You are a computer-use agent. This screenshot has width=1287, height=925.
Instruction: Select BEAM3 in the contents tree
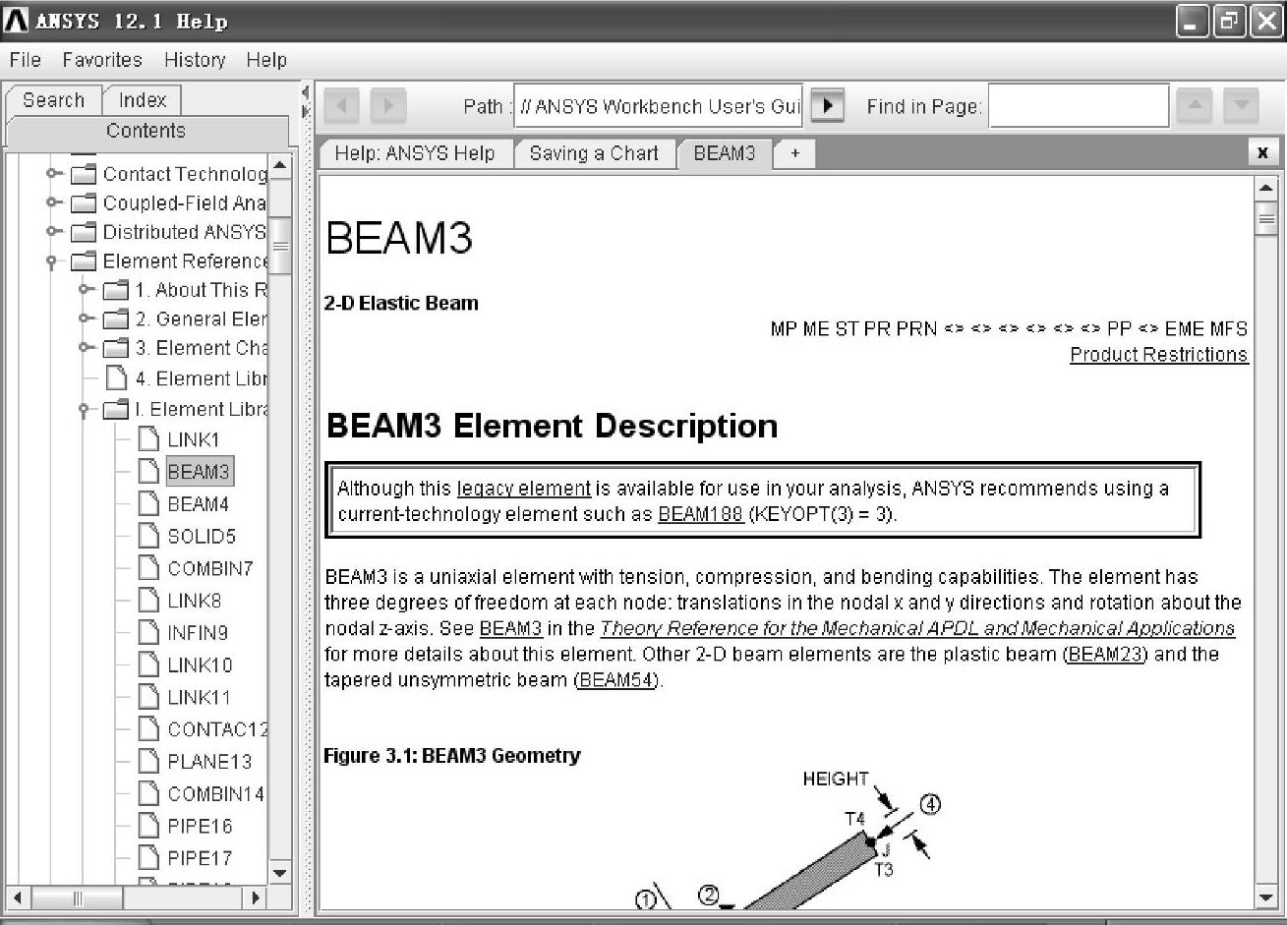pyautogui.click(x=199, y=472)
